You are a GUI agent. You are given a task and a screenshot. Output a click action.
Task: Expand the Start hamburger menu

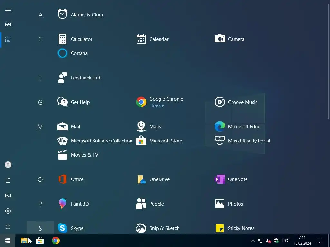pyautogui.click(x=8, y=9)
